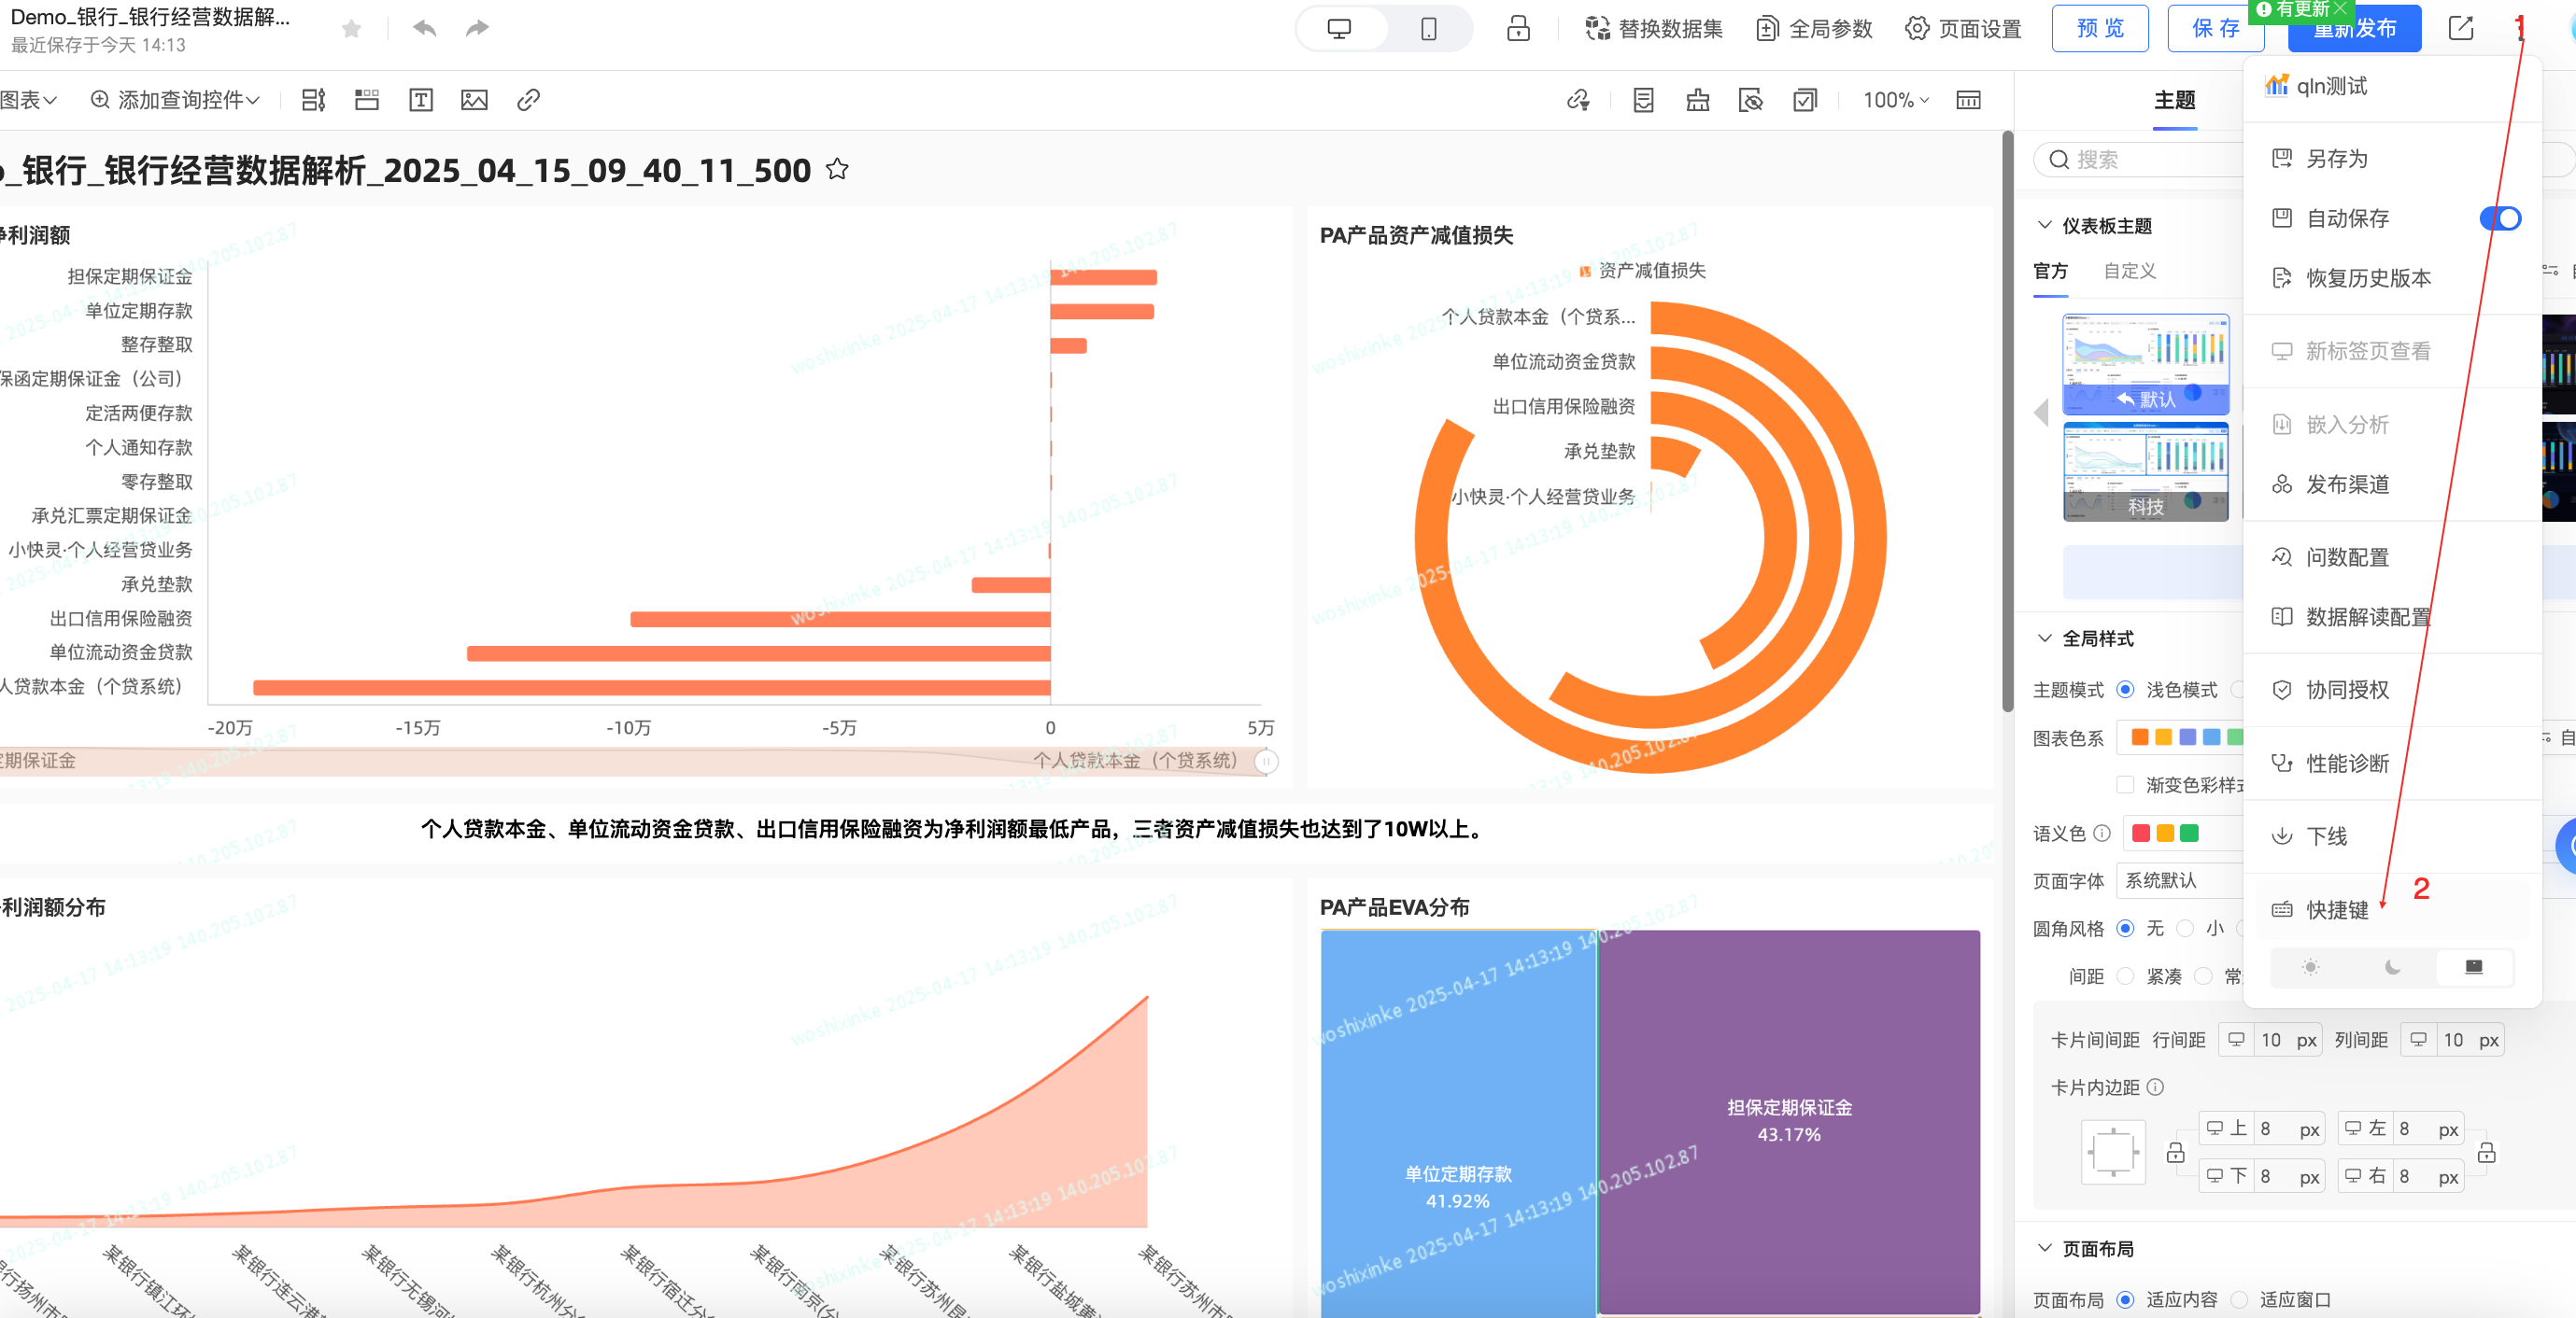Screen dimensions: 2576x1318
Task: Click the grid layout icon after zoom
Action: pos(1968,100)
